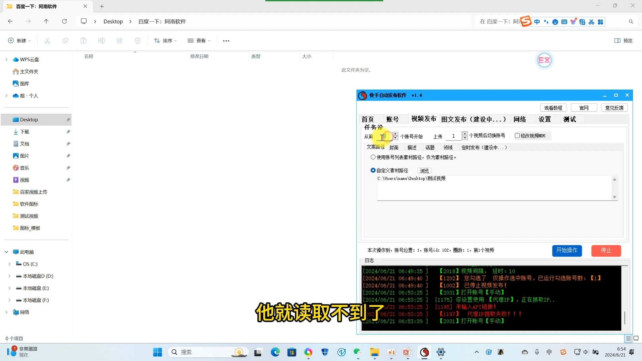The height and width of the screenshot is (361, 642).
Task: Click the Explorer search magnifier icon
Action: [631, 22]
